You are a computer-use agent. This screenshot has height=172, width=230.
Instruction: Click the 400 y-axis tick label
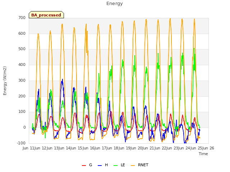coord(22,65)
